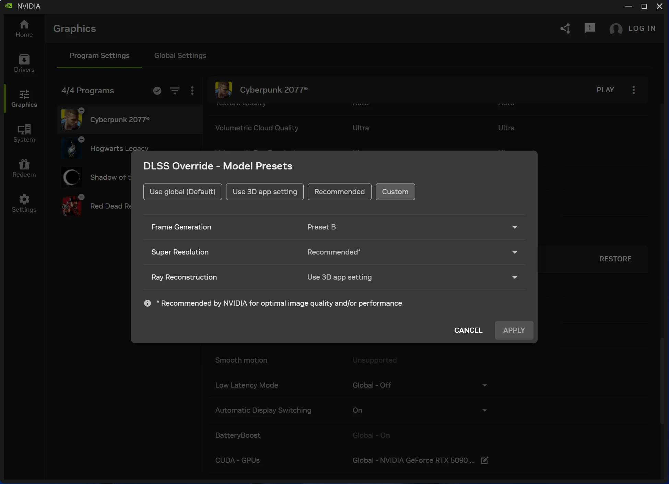Screen dimensions: 669x484
Task: Click CANCEL in the DLSS dialog
Action: (468, 330)
